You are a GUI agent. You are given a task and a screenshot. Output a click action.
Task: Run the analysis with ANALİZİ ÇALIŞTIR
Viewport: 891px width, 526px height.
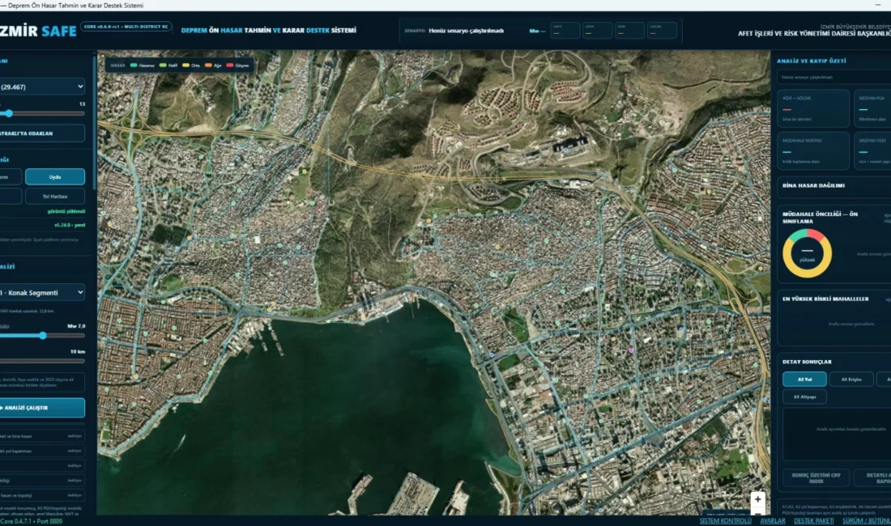[x=42, y=407]
